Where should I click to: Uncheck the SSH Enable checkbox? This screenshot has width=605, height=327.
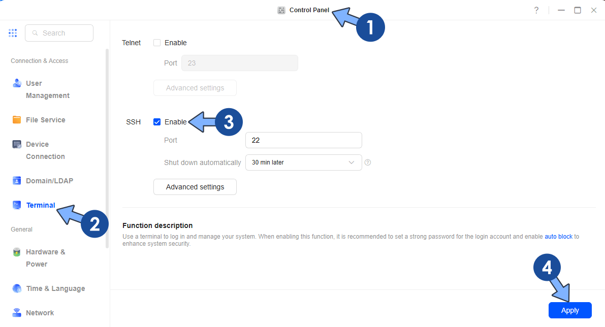click(x=157, y=122)
